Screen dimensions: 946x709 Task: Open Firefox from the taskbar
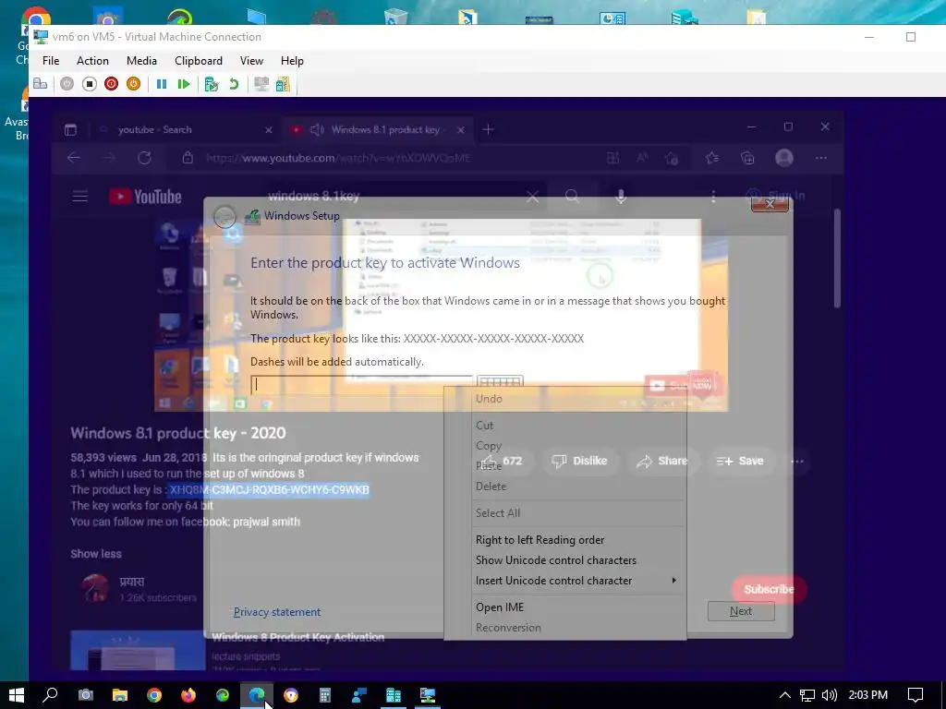coord(188,695)
